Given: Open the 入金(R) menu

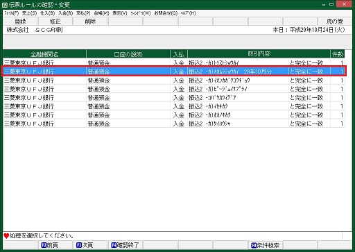Looking at the screenshot, I should tap(65, 13).
